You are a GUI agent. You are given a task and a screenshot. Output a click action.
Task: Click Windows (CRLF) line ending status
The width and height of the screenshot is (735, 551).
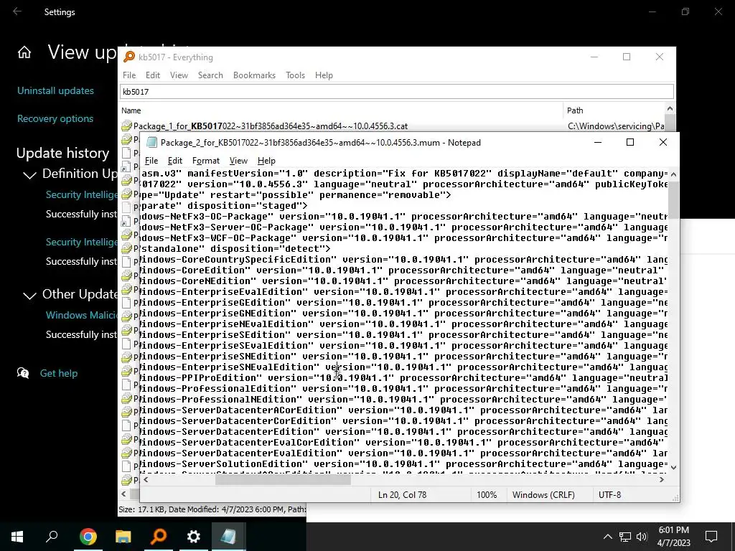coord(543,495)
